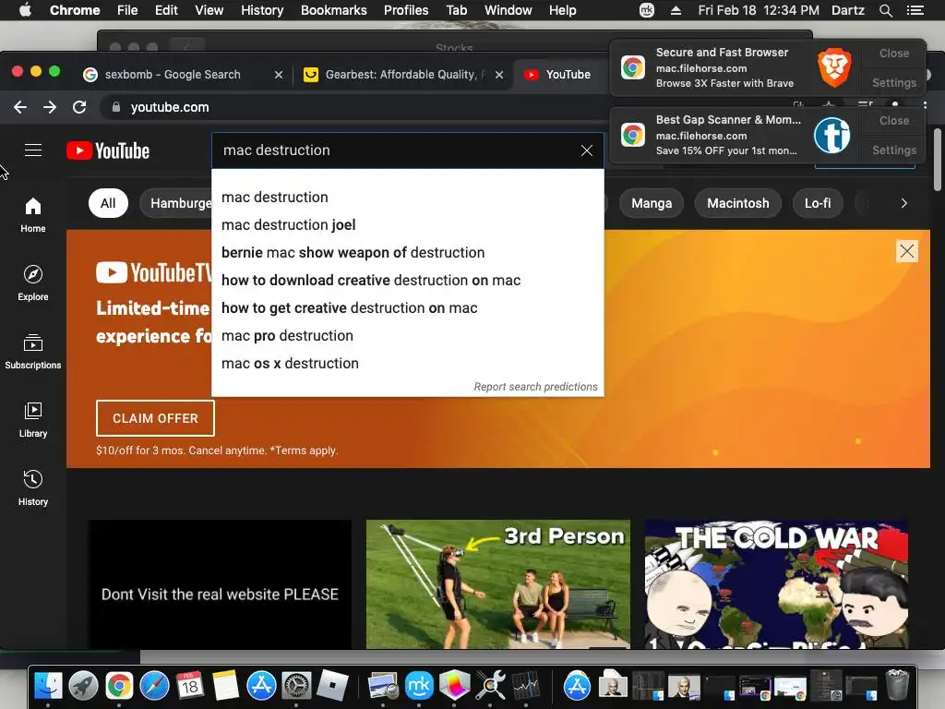Dismiss the YouTube TV banner ad
This screenshot has width=945, height=709.
click(x=907, y=251)
